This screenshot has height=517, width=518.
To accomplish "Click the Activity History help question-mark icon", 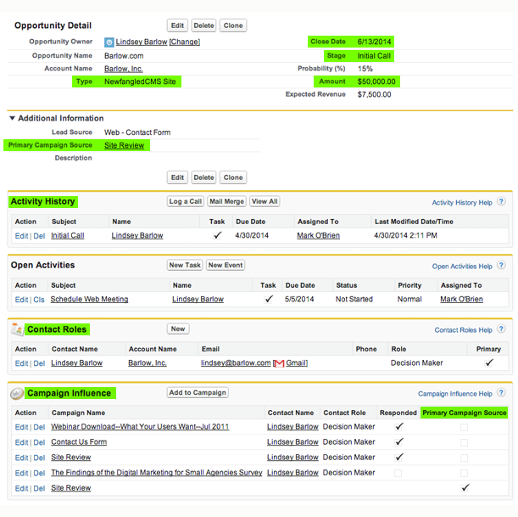I will point(501,202).
